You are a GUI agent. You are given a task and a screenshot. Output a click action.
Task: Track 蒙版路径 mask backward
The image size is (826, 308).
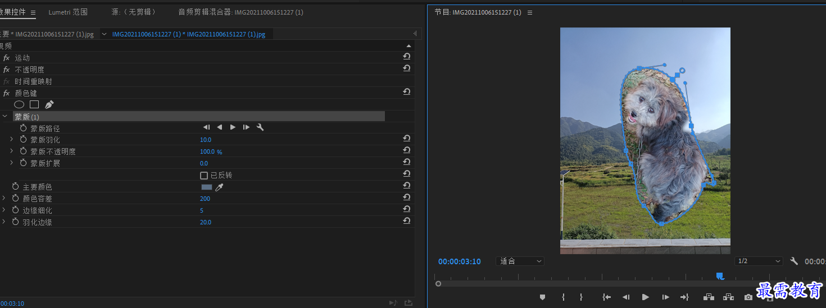point(220,127)
